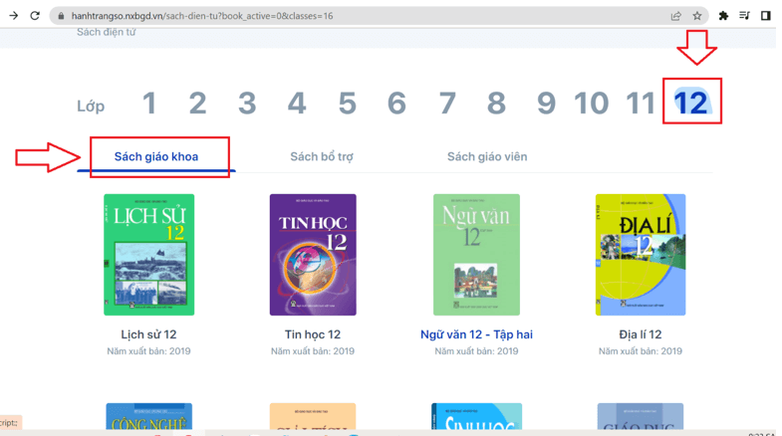The image size is (782, 436).
Task: Bookmark this page with the star icon
Action: tap(697, 16)
